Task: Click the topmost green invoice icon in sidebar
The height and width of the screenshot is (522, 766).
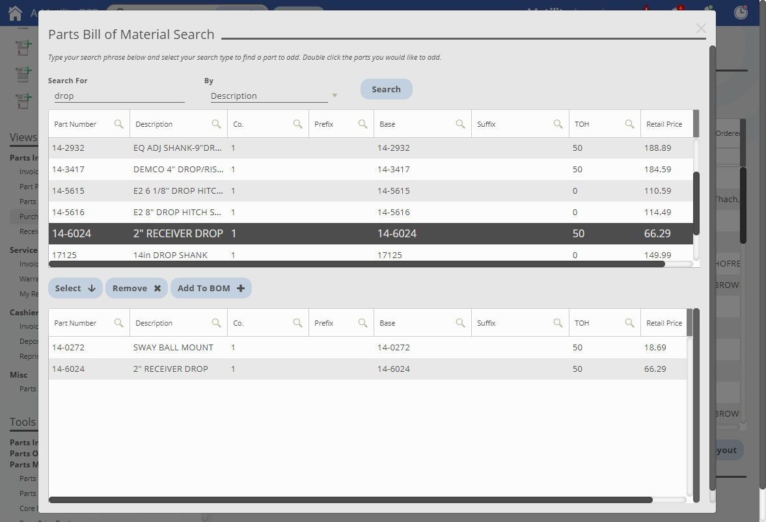Action: point(23,47)
